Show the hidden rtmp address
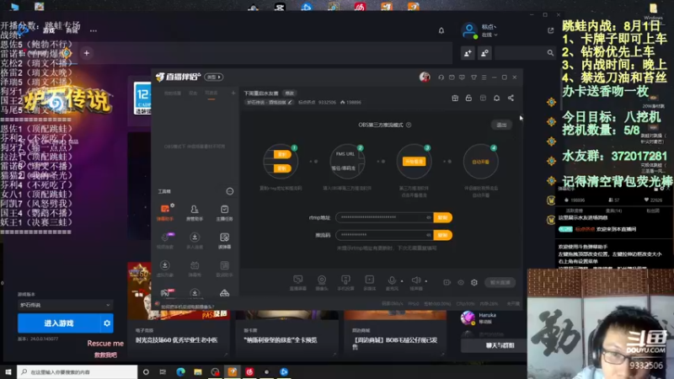 pos(429,217)
